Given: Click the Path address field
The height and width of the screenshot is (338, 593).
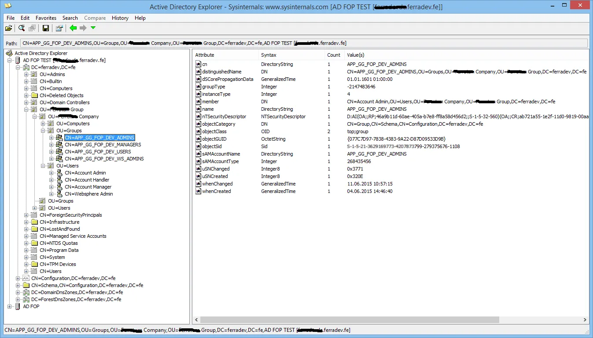Looking at the screenshot, I should click(x=304, y=43).
